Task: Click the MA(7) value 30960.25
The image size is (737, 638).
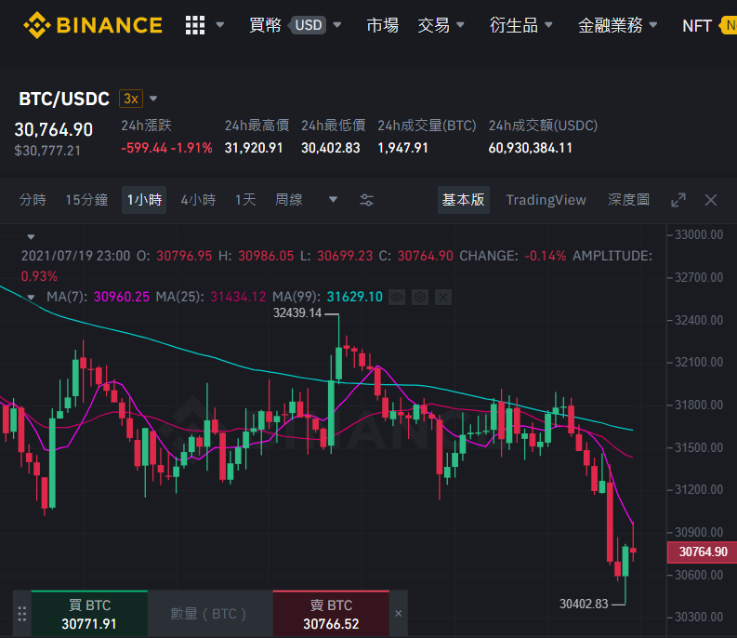Action: 121,297
